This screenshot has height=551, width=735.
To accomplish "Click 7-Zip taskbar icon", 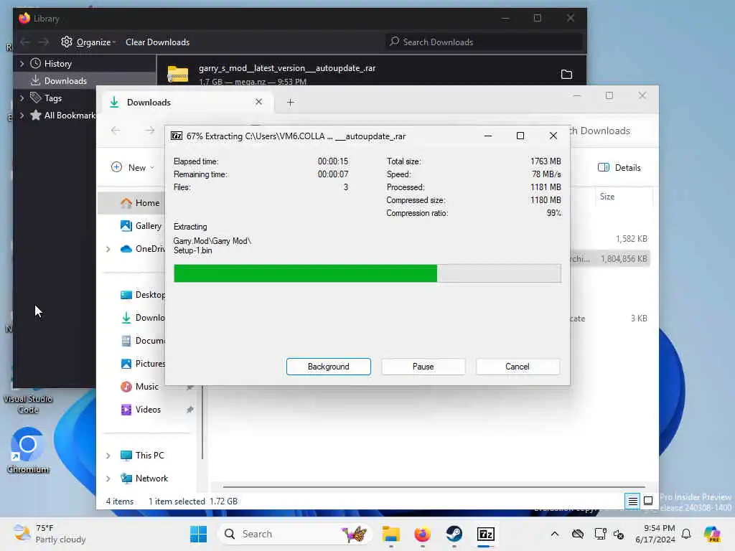I will (486, 534).
